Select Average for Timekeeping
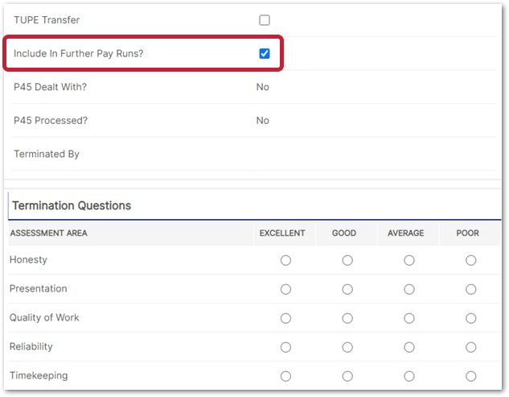509x397 pixels. coord(409,376)
